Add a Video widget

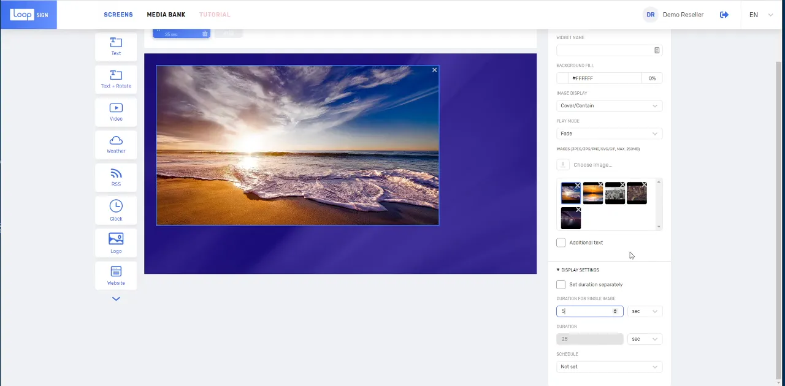[116, 112]
